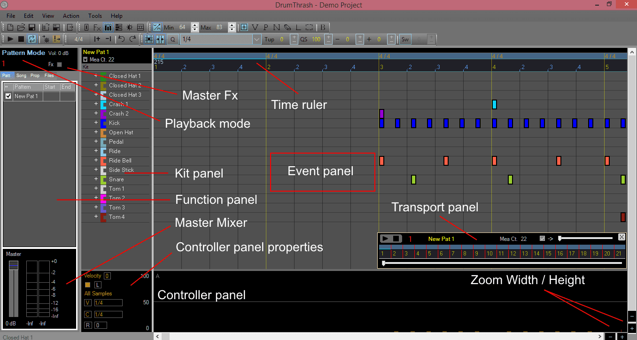
Task: Toggle the loop playback icon
Action: 32,39
